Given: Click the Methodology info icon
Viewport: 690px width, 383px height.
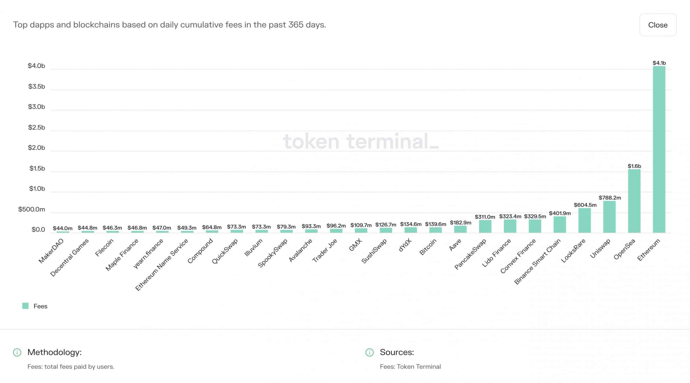Looking at the screenshot, I should tap(17, 352).
